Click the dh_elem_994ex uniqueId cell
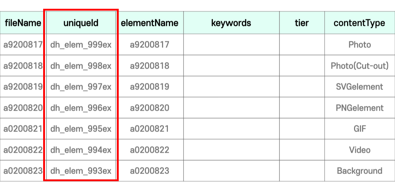Screen dimensions: 395x190 tap(81, 150)
